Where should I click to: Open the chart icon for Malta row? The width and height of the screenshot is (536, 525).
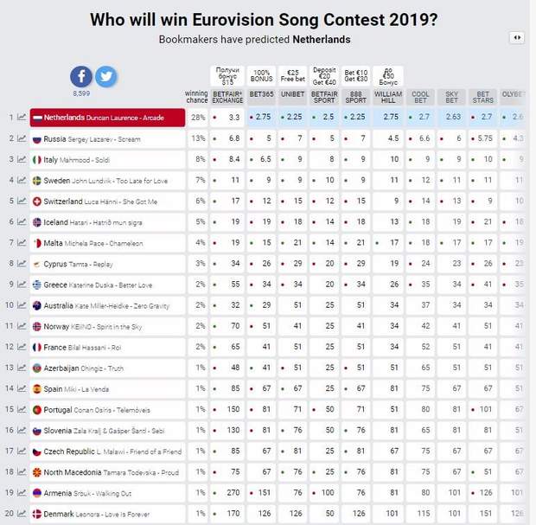tap(22, 243)
